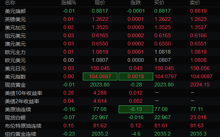
Task: Open the 澳元美元 quote
Action: click(x=110, y=44)
